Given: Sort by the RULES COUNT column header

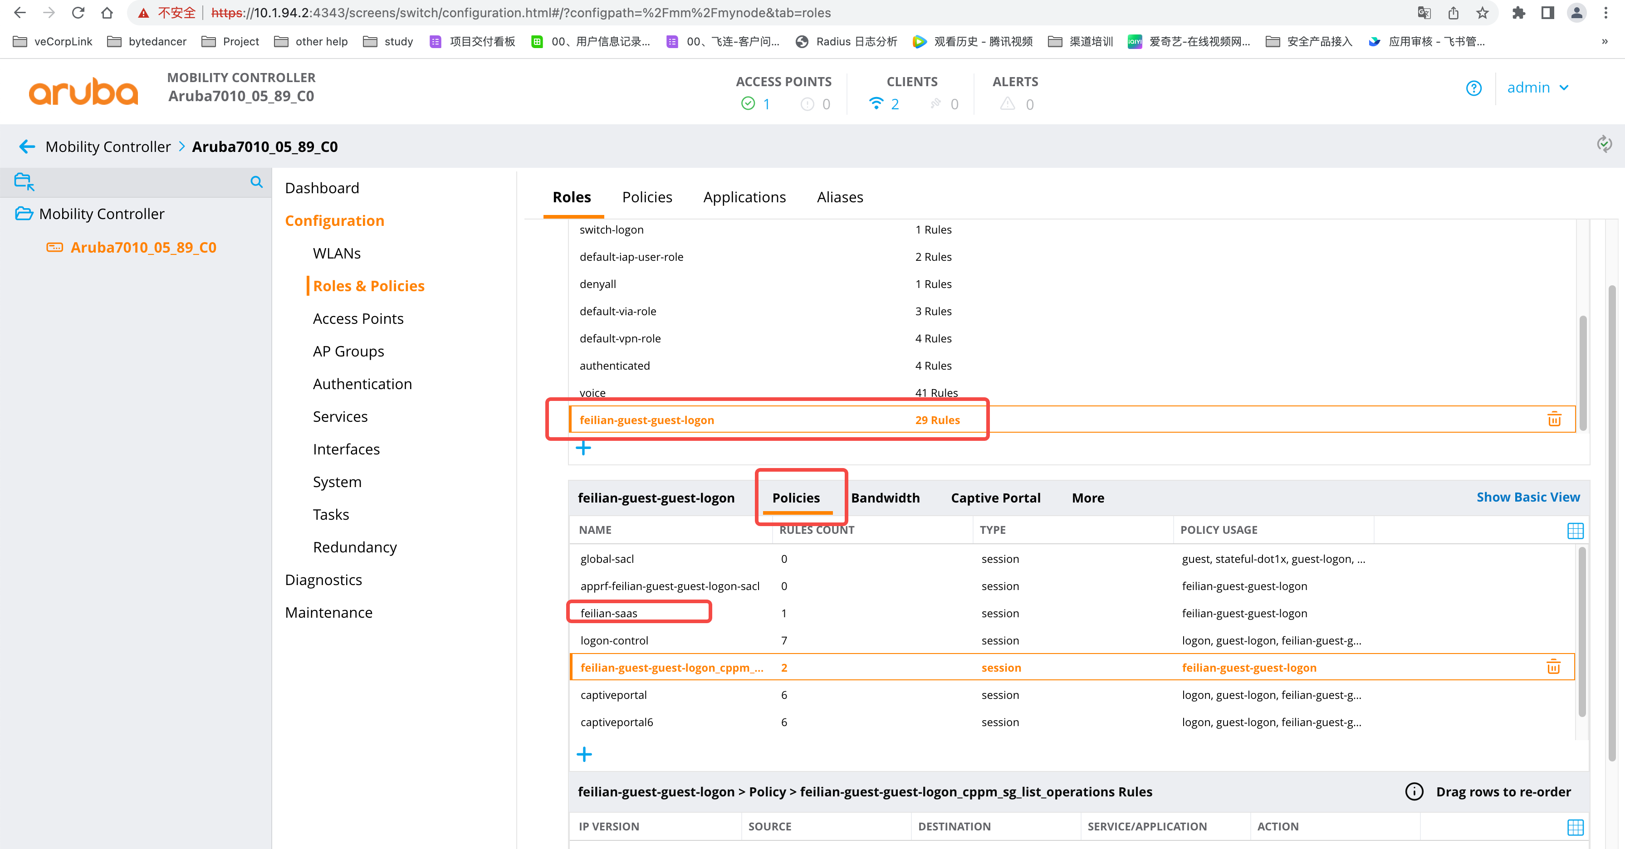Looking at the screenshot, I should tap(816, 530).
